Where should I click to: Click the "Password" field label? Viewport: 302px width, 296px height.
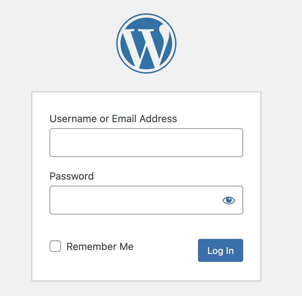click(72, 176)
